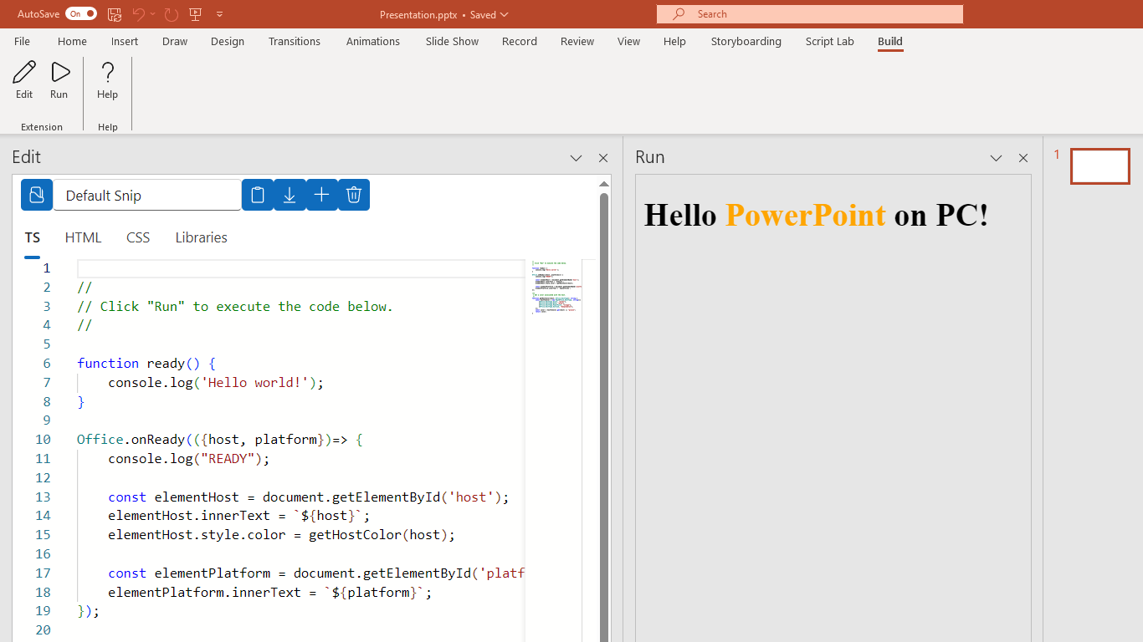Click the comment 'Click "Run" to execute' line
The image size is (1143, 642).
pyautogui.click(x=235, y=306)
